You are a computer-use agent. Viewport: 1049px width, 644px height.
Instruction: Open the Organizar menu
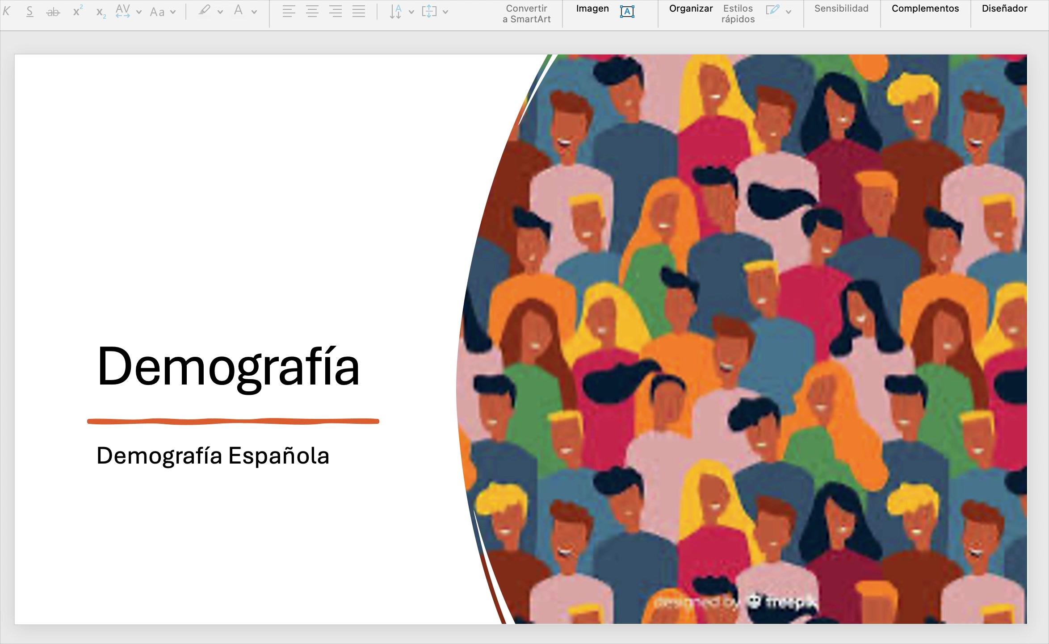click(691, 8)
